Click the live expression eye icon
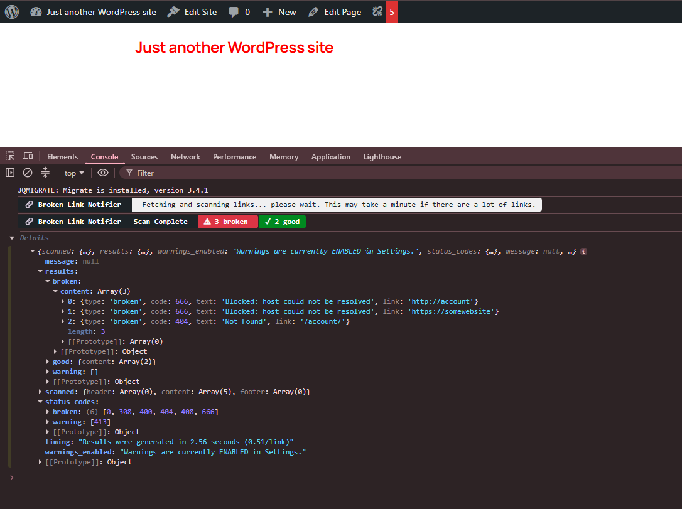This screenshot has width=682, height=509. (102, 173)
